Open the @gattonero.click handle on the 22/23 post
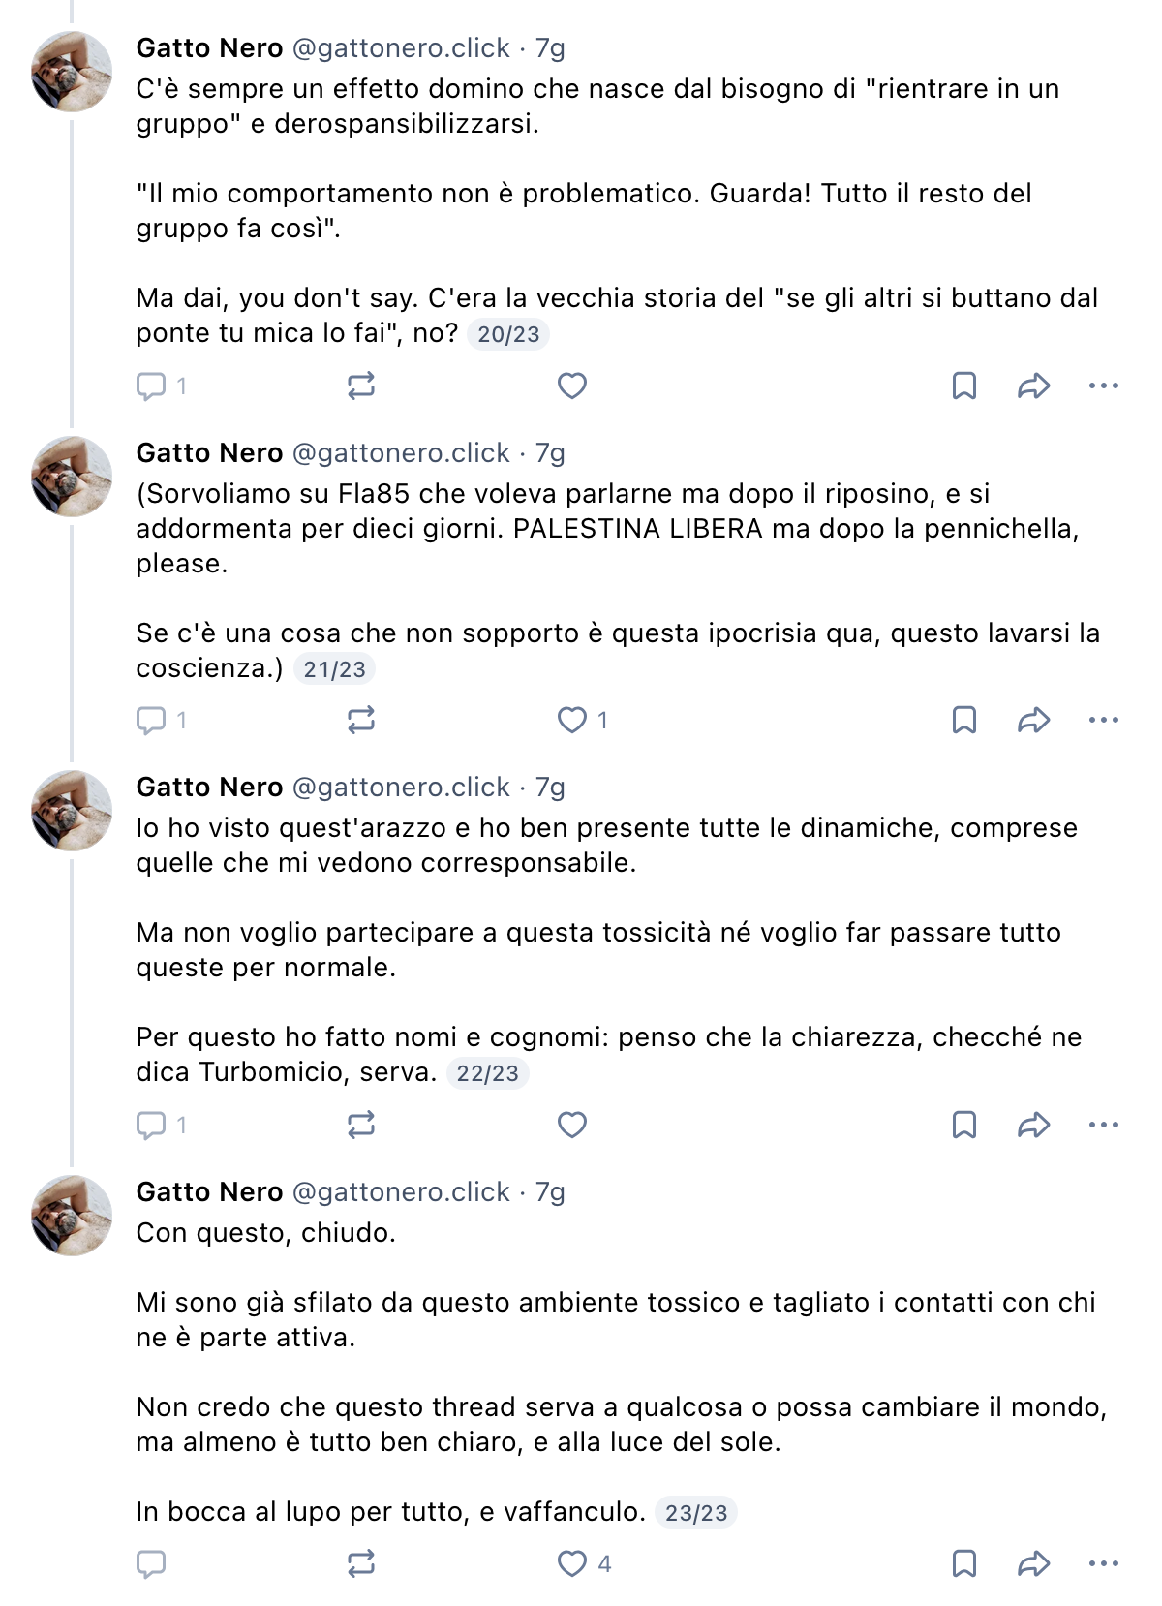The height and width of the screenshot is (1606, 1162). click(x=401, y=788)
